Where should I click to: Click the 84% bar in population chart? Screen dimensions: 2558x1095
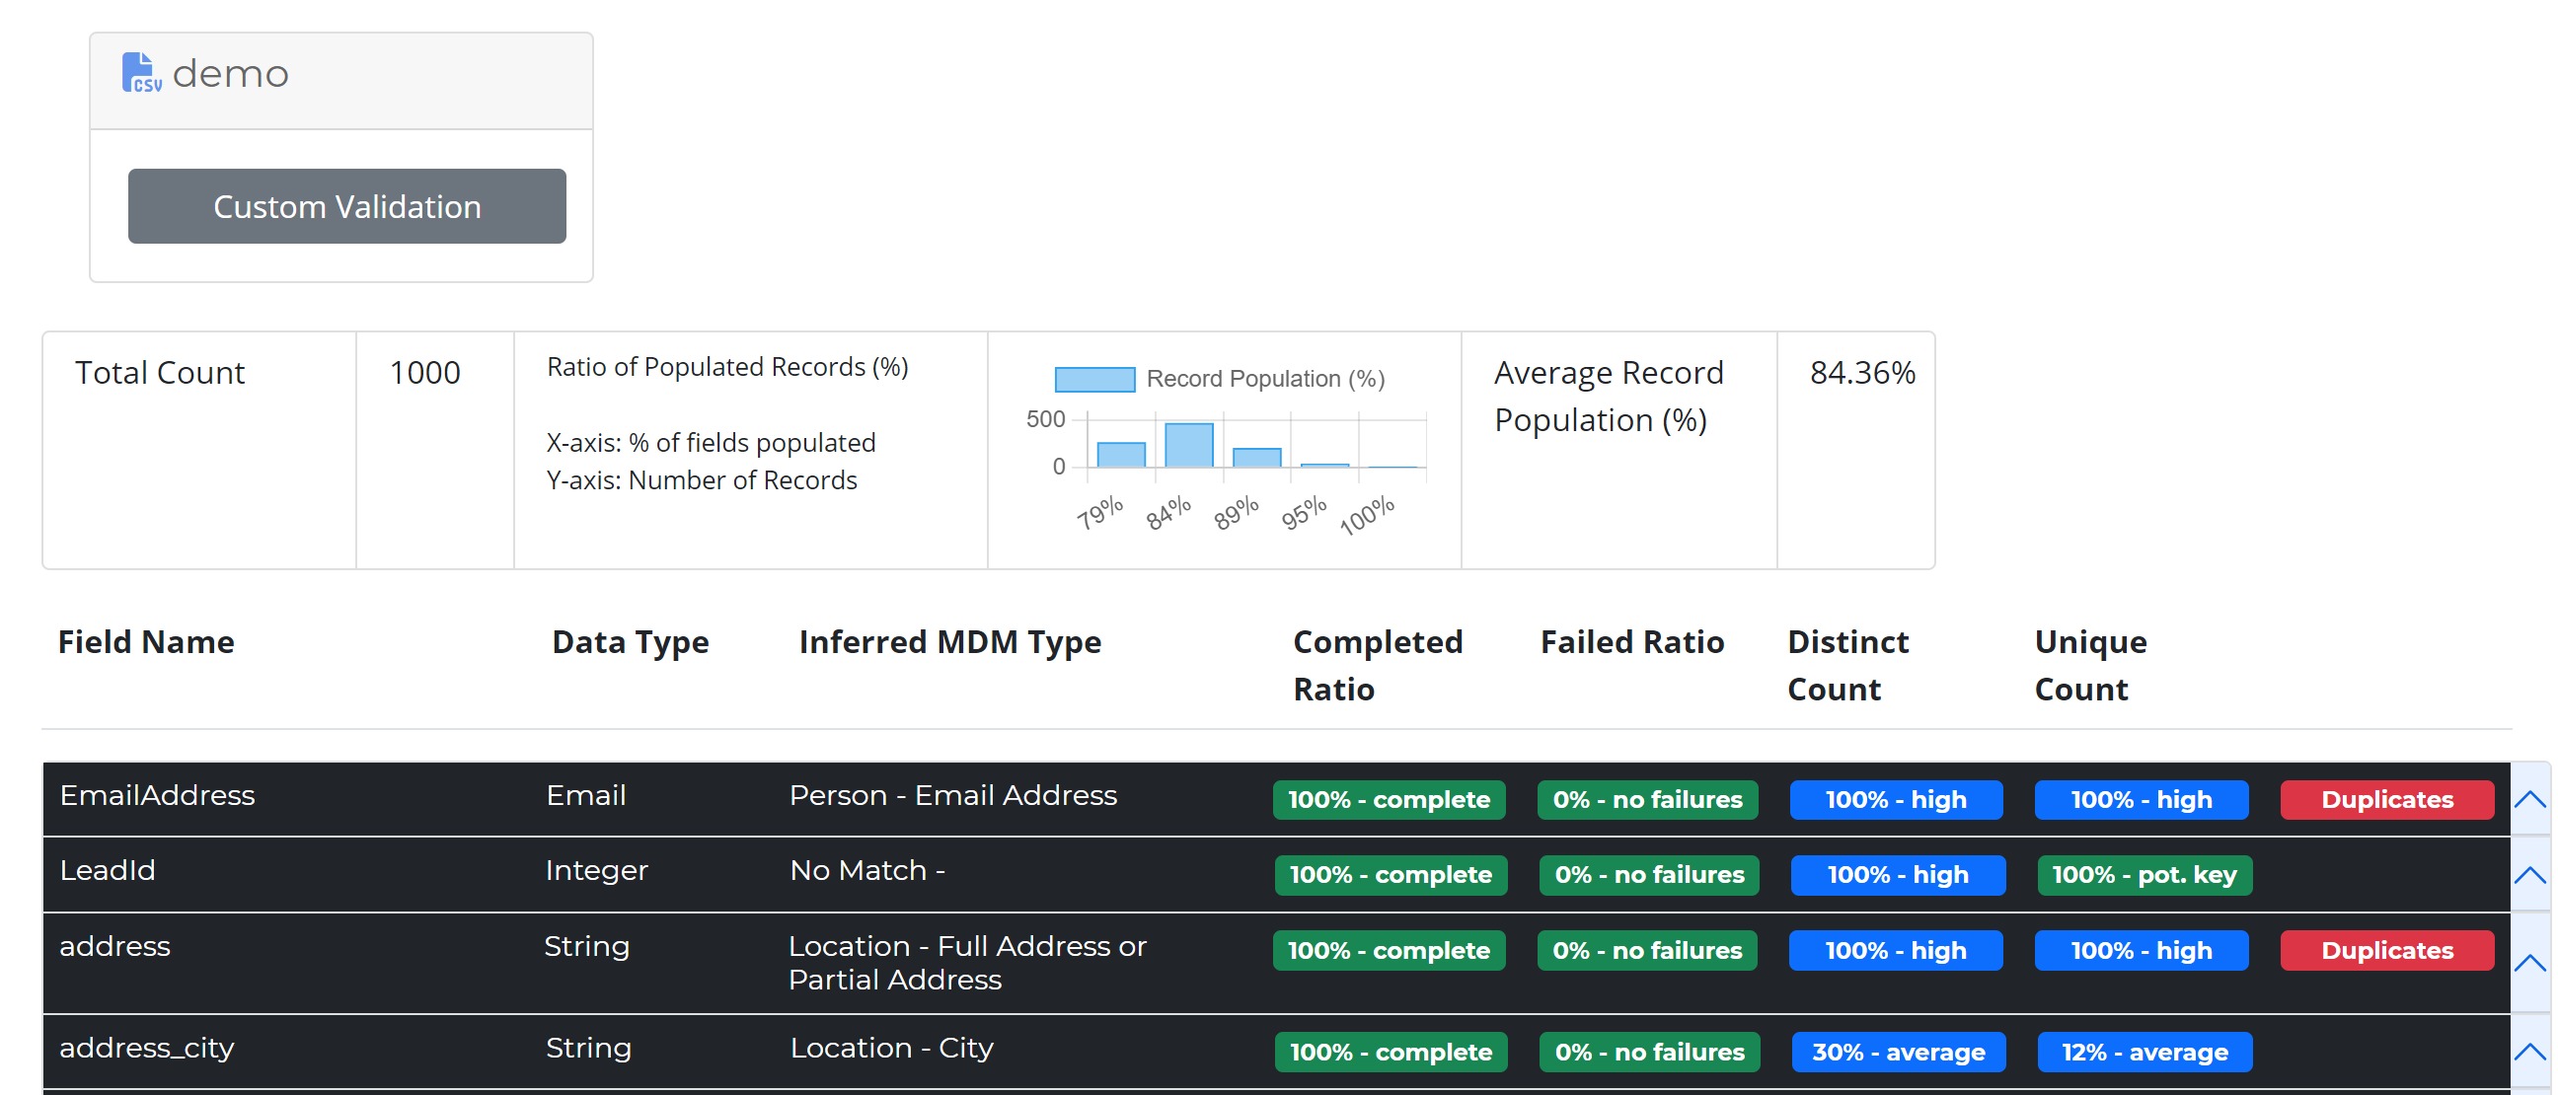1188,446
